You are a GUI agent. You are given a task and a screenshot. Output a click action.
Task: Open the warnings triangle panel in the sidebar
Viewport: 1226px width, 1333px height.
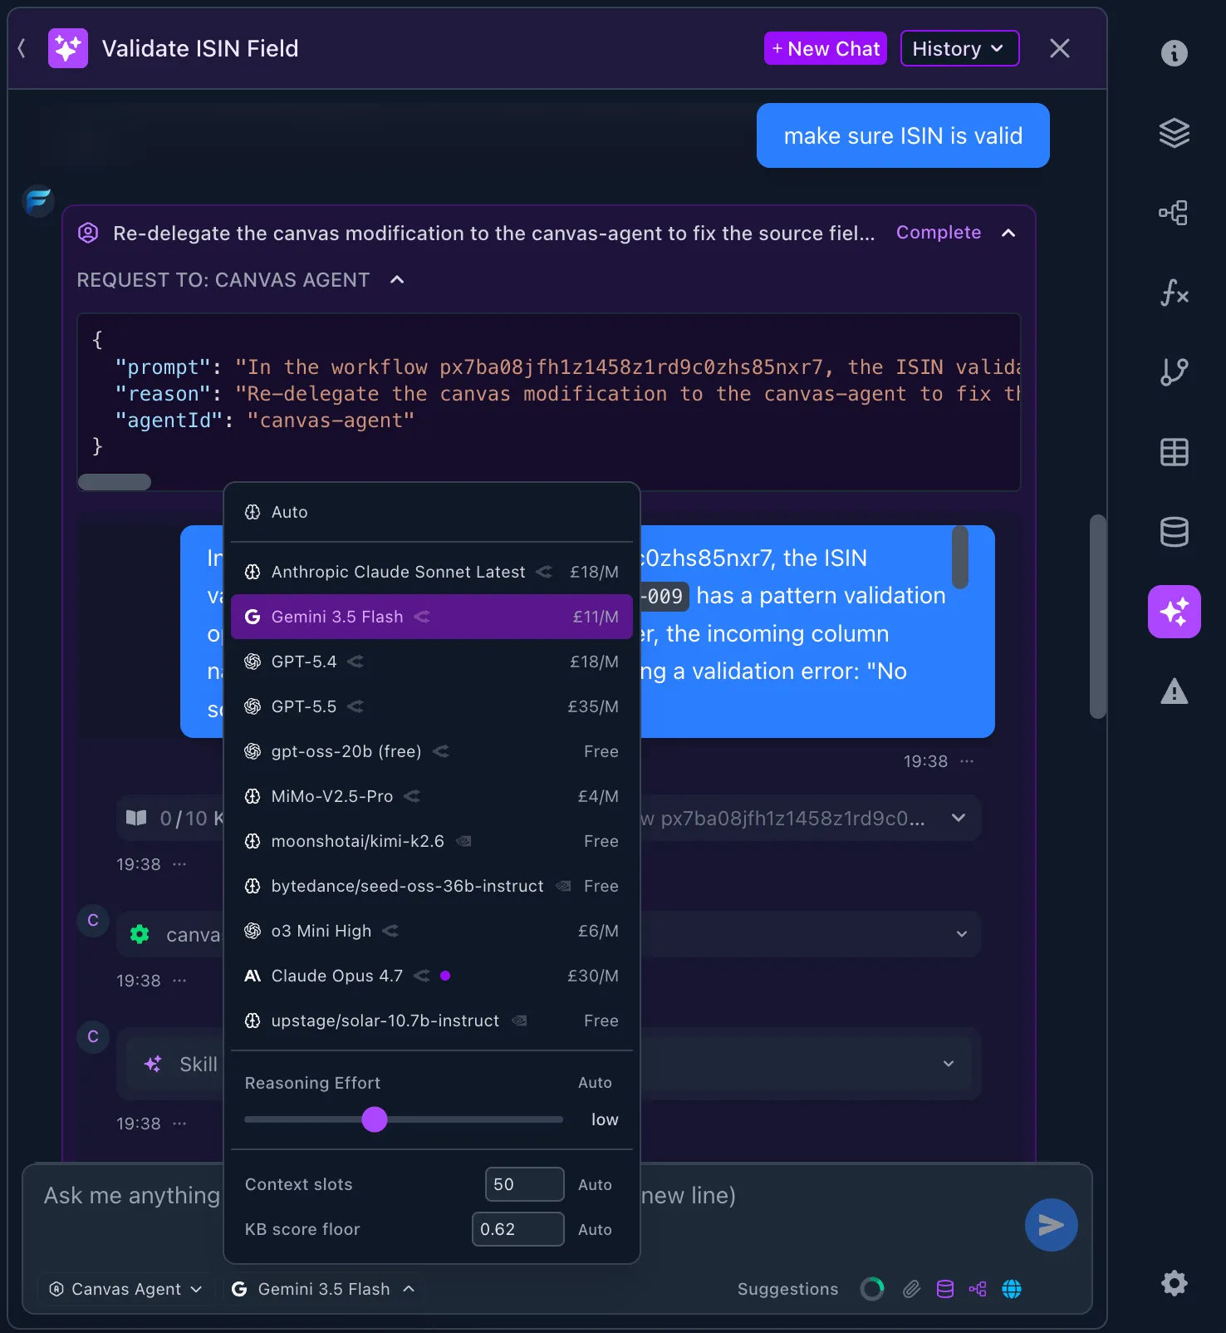[x=1174, y=691]
